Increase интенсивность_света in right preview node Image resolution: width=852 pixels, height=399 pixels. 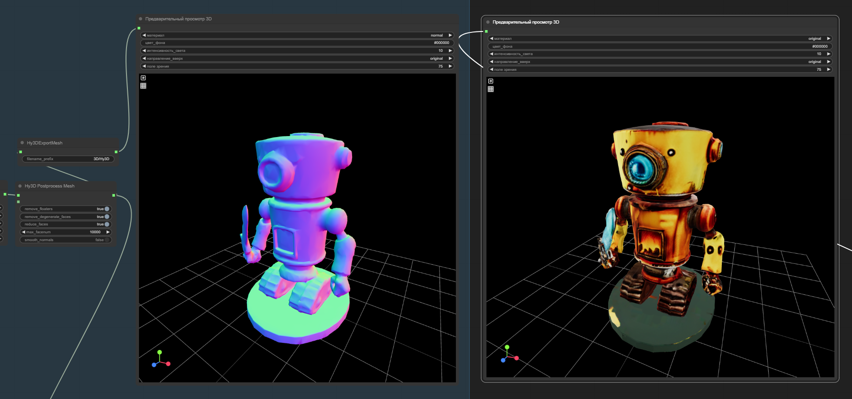(x=828, y=54)
